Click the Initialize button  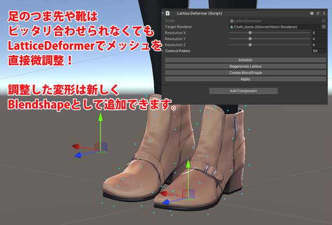tap(245, 60)
